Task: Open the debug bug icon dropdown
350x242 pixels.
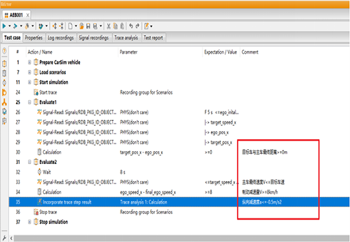Action: 33,26
